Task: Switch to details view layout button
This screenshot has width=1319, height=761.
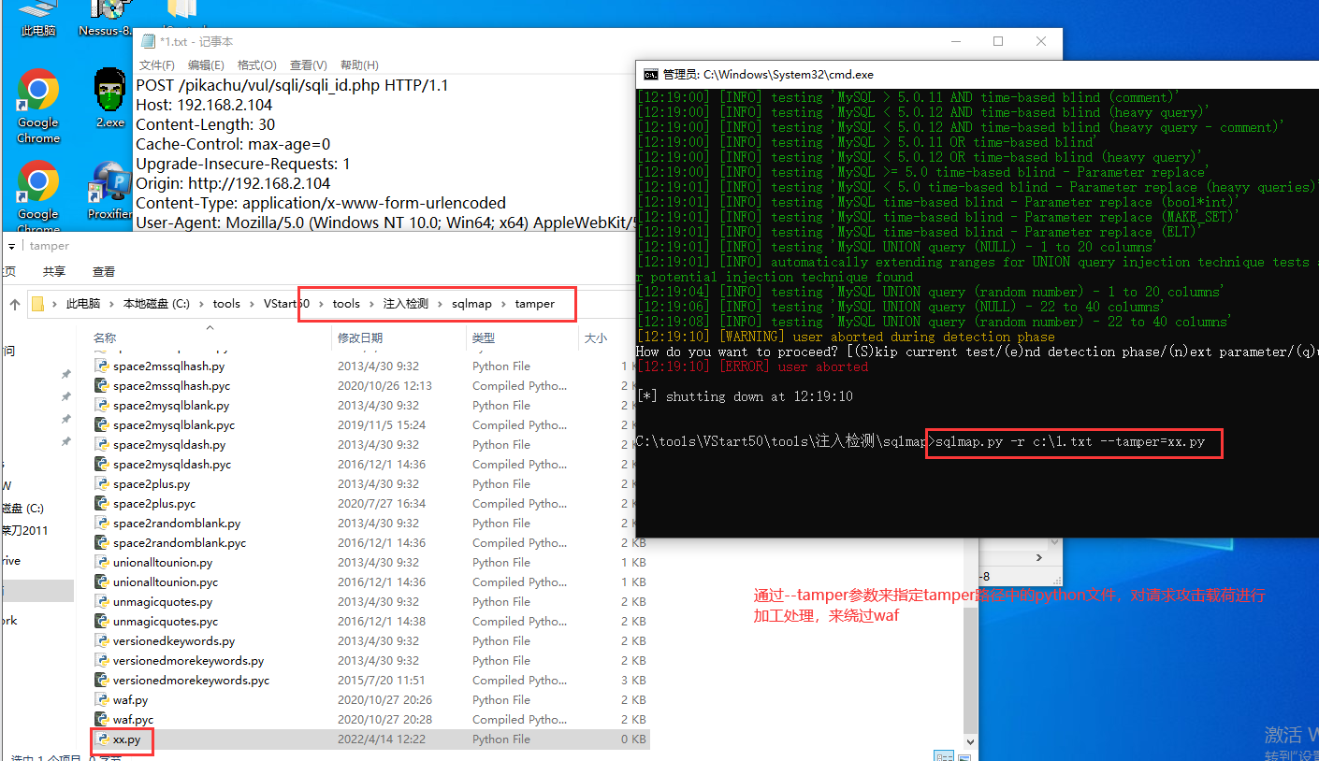Action: [x=943, y=756]
